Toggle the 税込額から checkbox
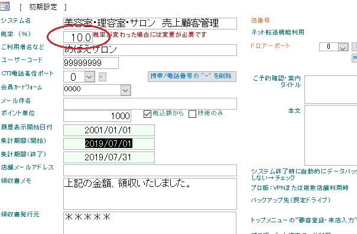 pos(147,114)
